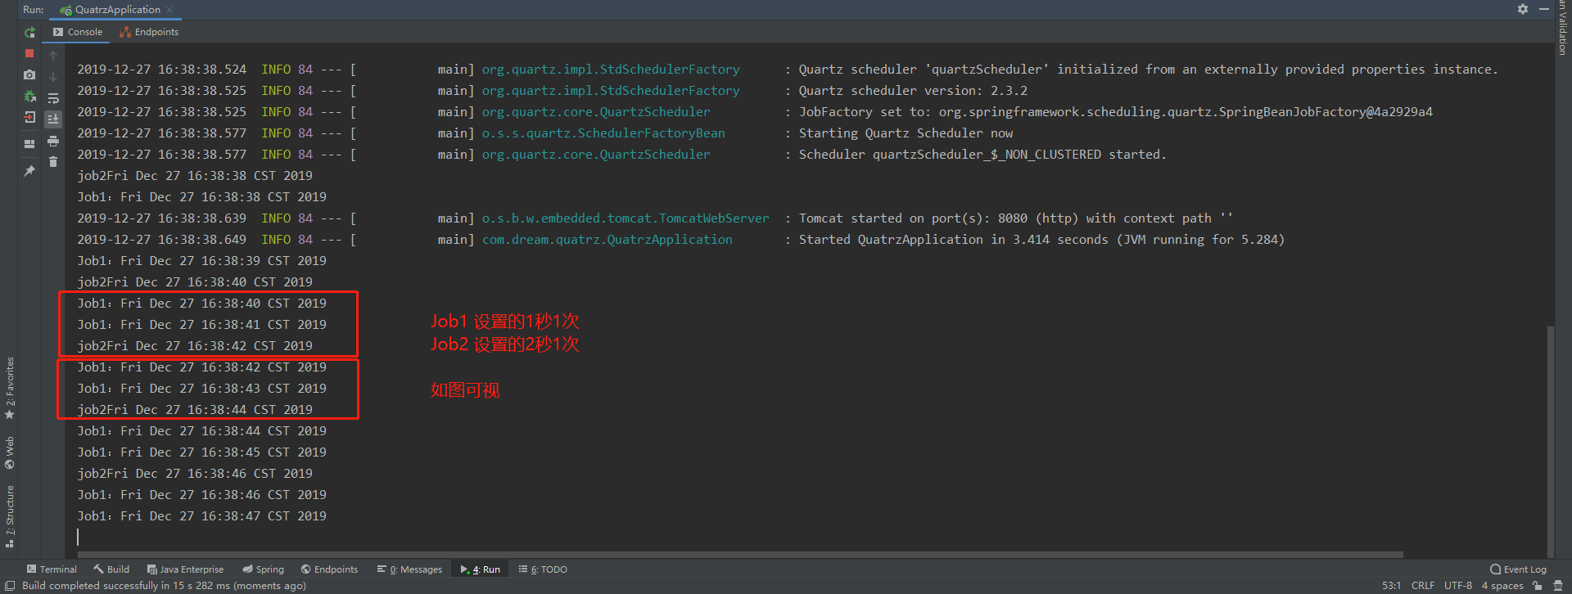Click the red exit arrow icon

tap(29, 117)
